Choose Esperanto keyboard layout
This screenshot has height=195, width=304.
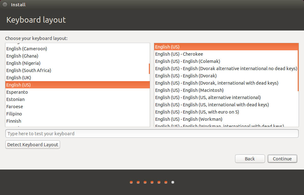(x=77, y=92)
